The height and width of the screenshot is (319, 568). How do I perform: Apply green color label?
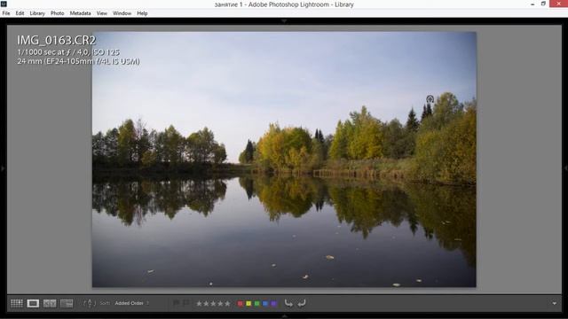pos(256,303)
